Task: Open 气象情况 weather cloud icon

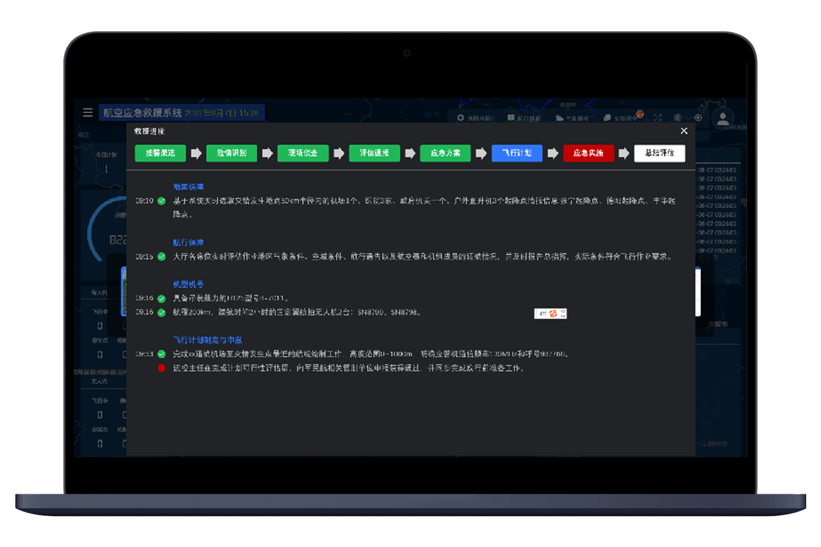Action: (x=559, y=118)
